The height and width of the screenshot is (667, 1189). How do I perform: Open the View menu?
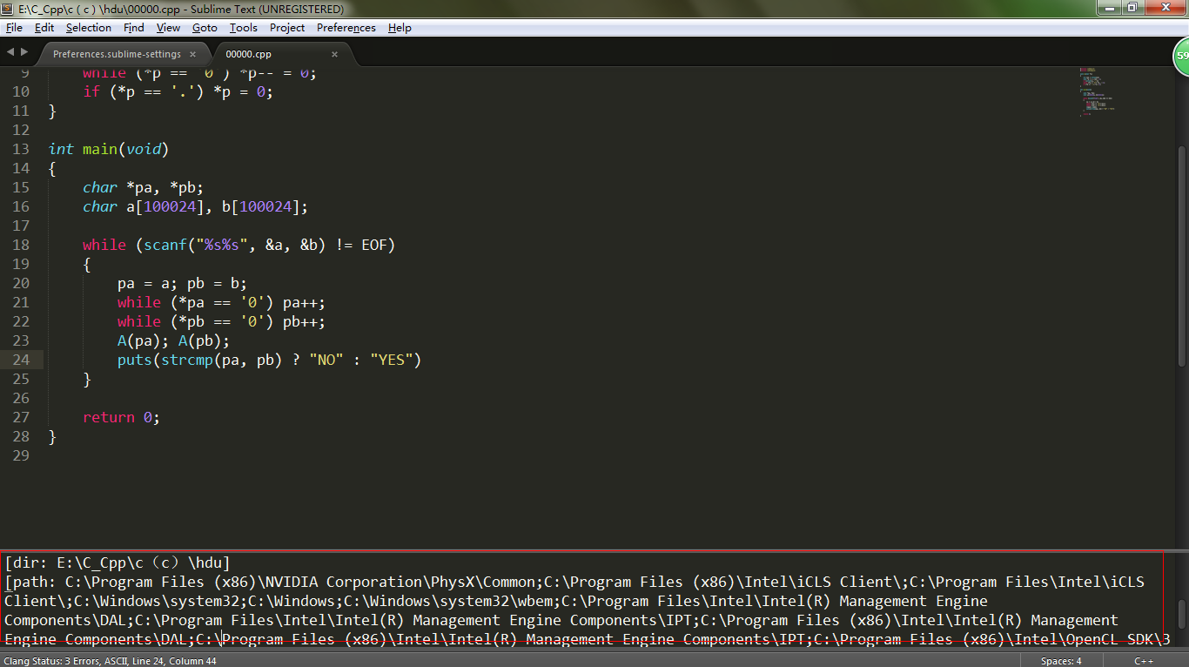[x=168, y=28]
